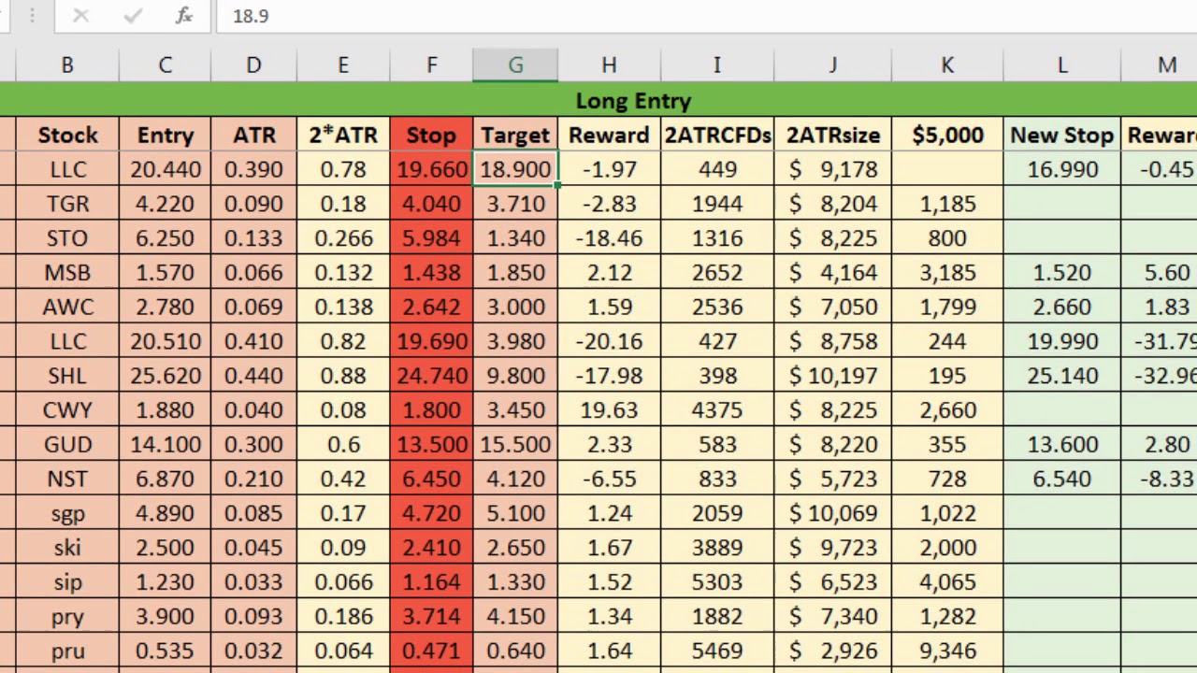
Task: Click the 2ATRsize header cell
Action: click(832, 135)
